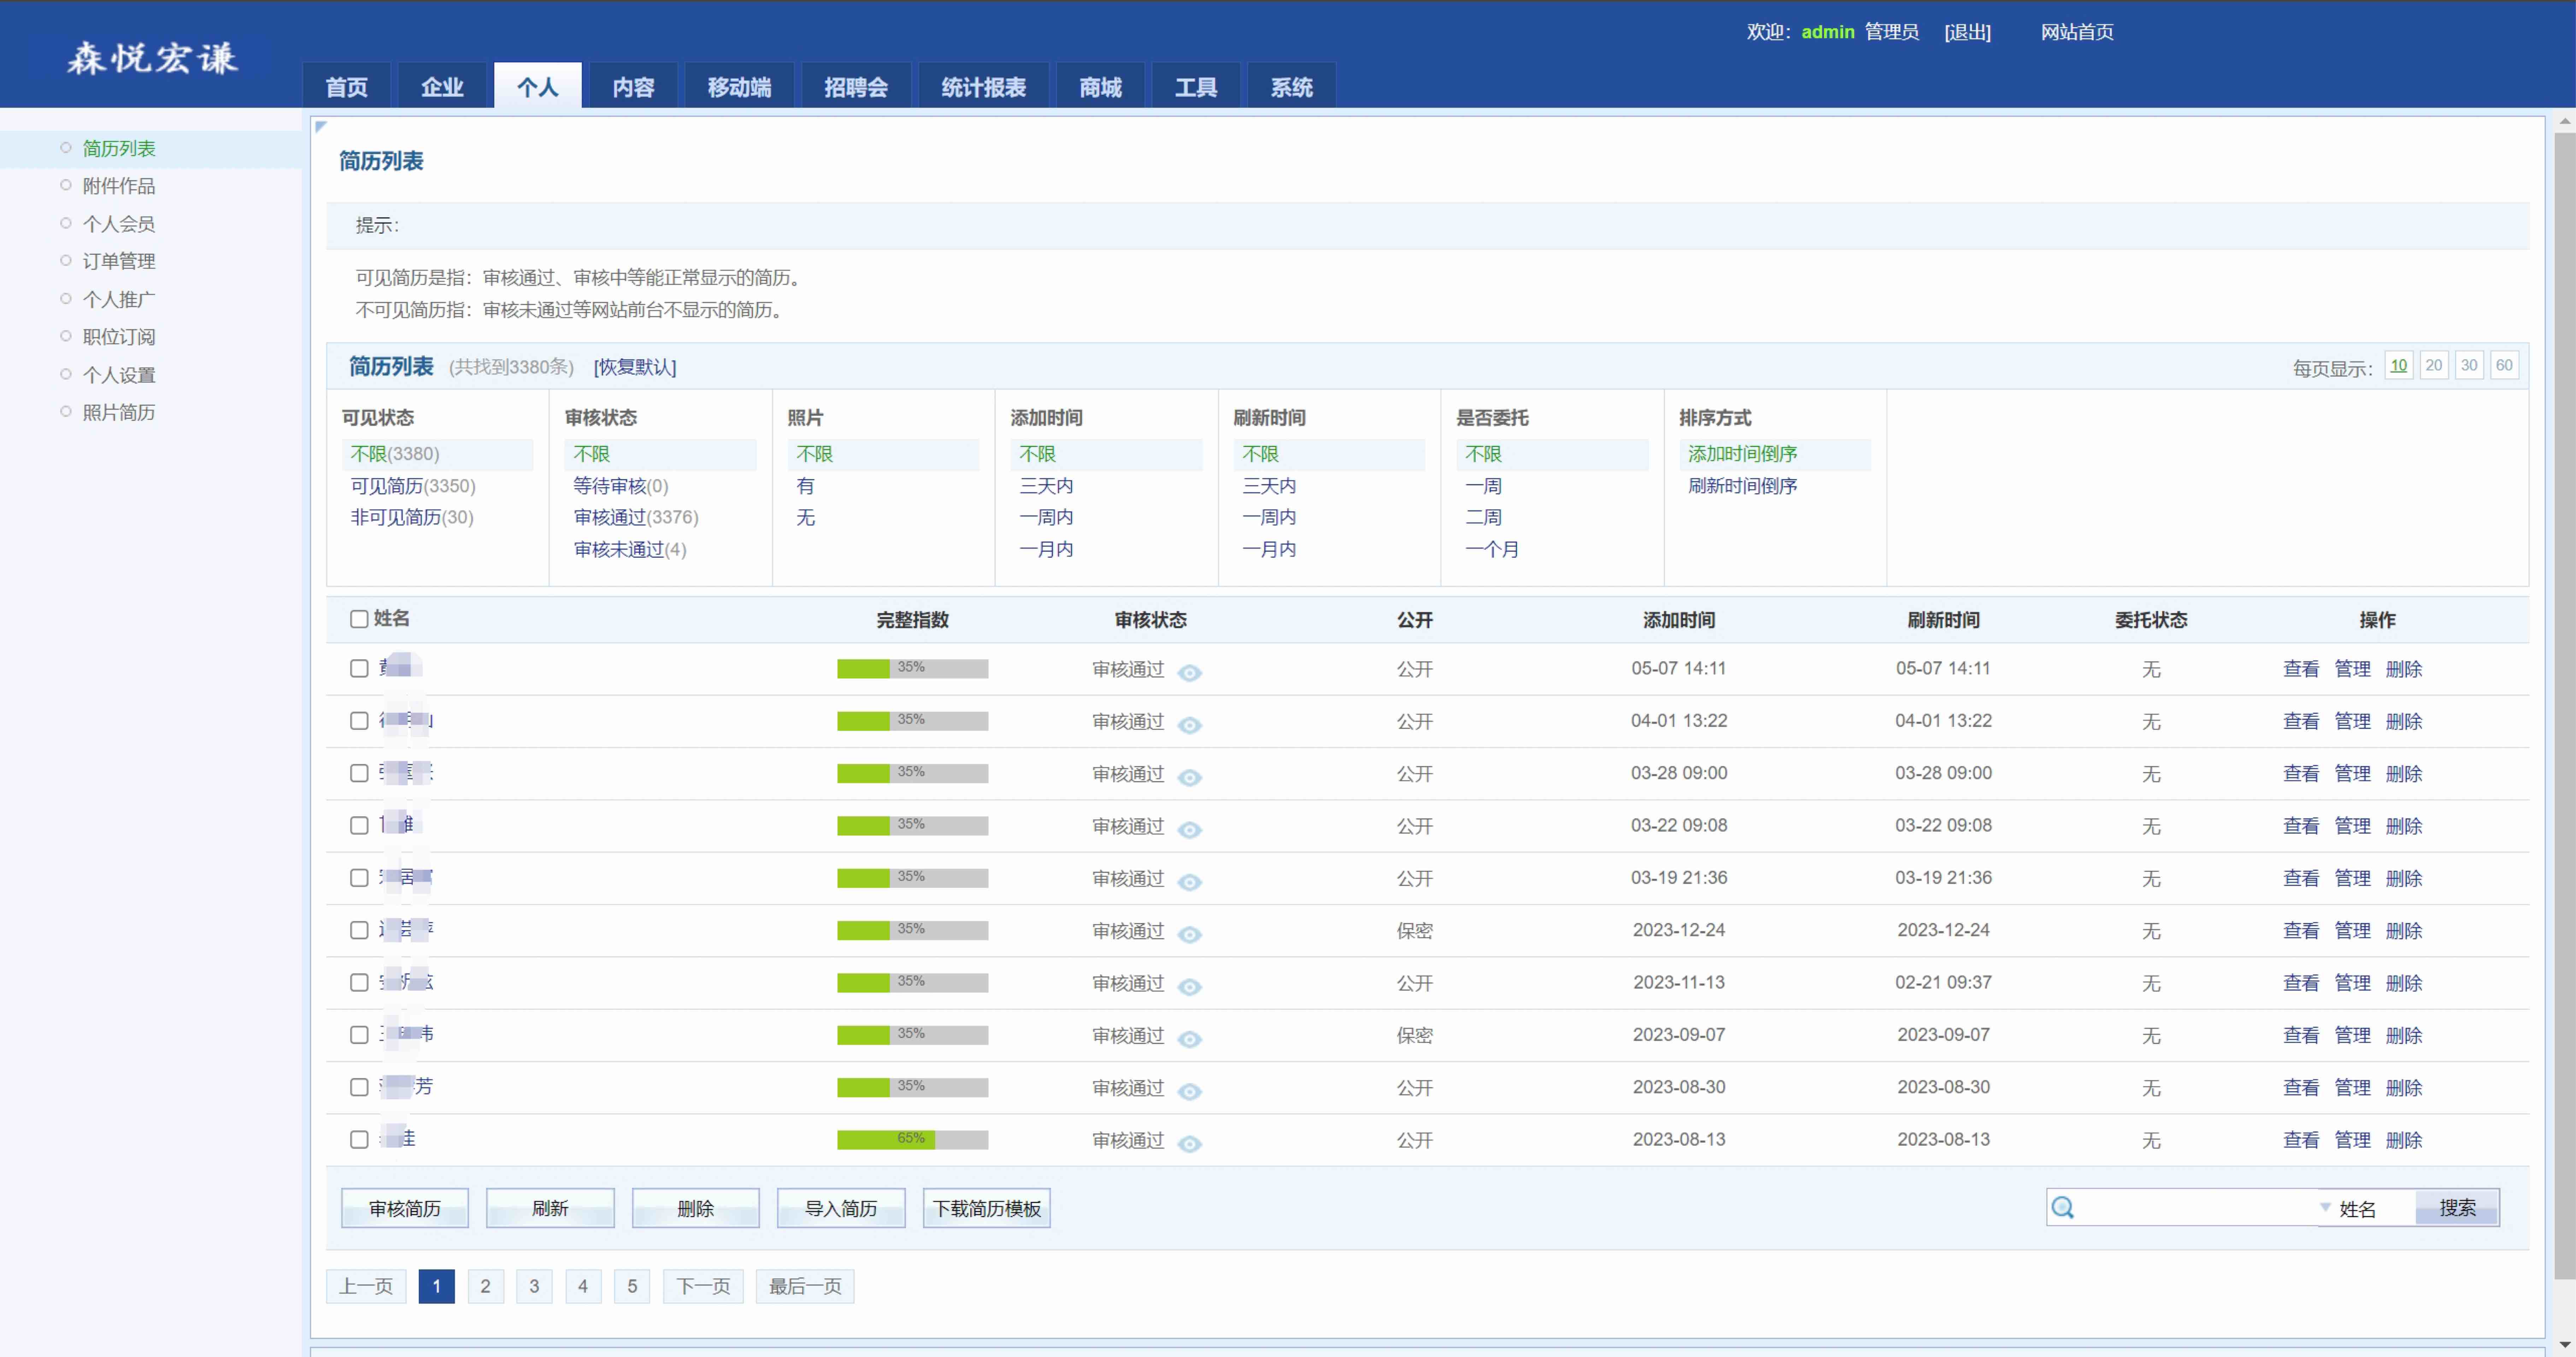2576x1357 pixels.
Task: Check the row added 2023-08-30
Action: (359, 1087)
